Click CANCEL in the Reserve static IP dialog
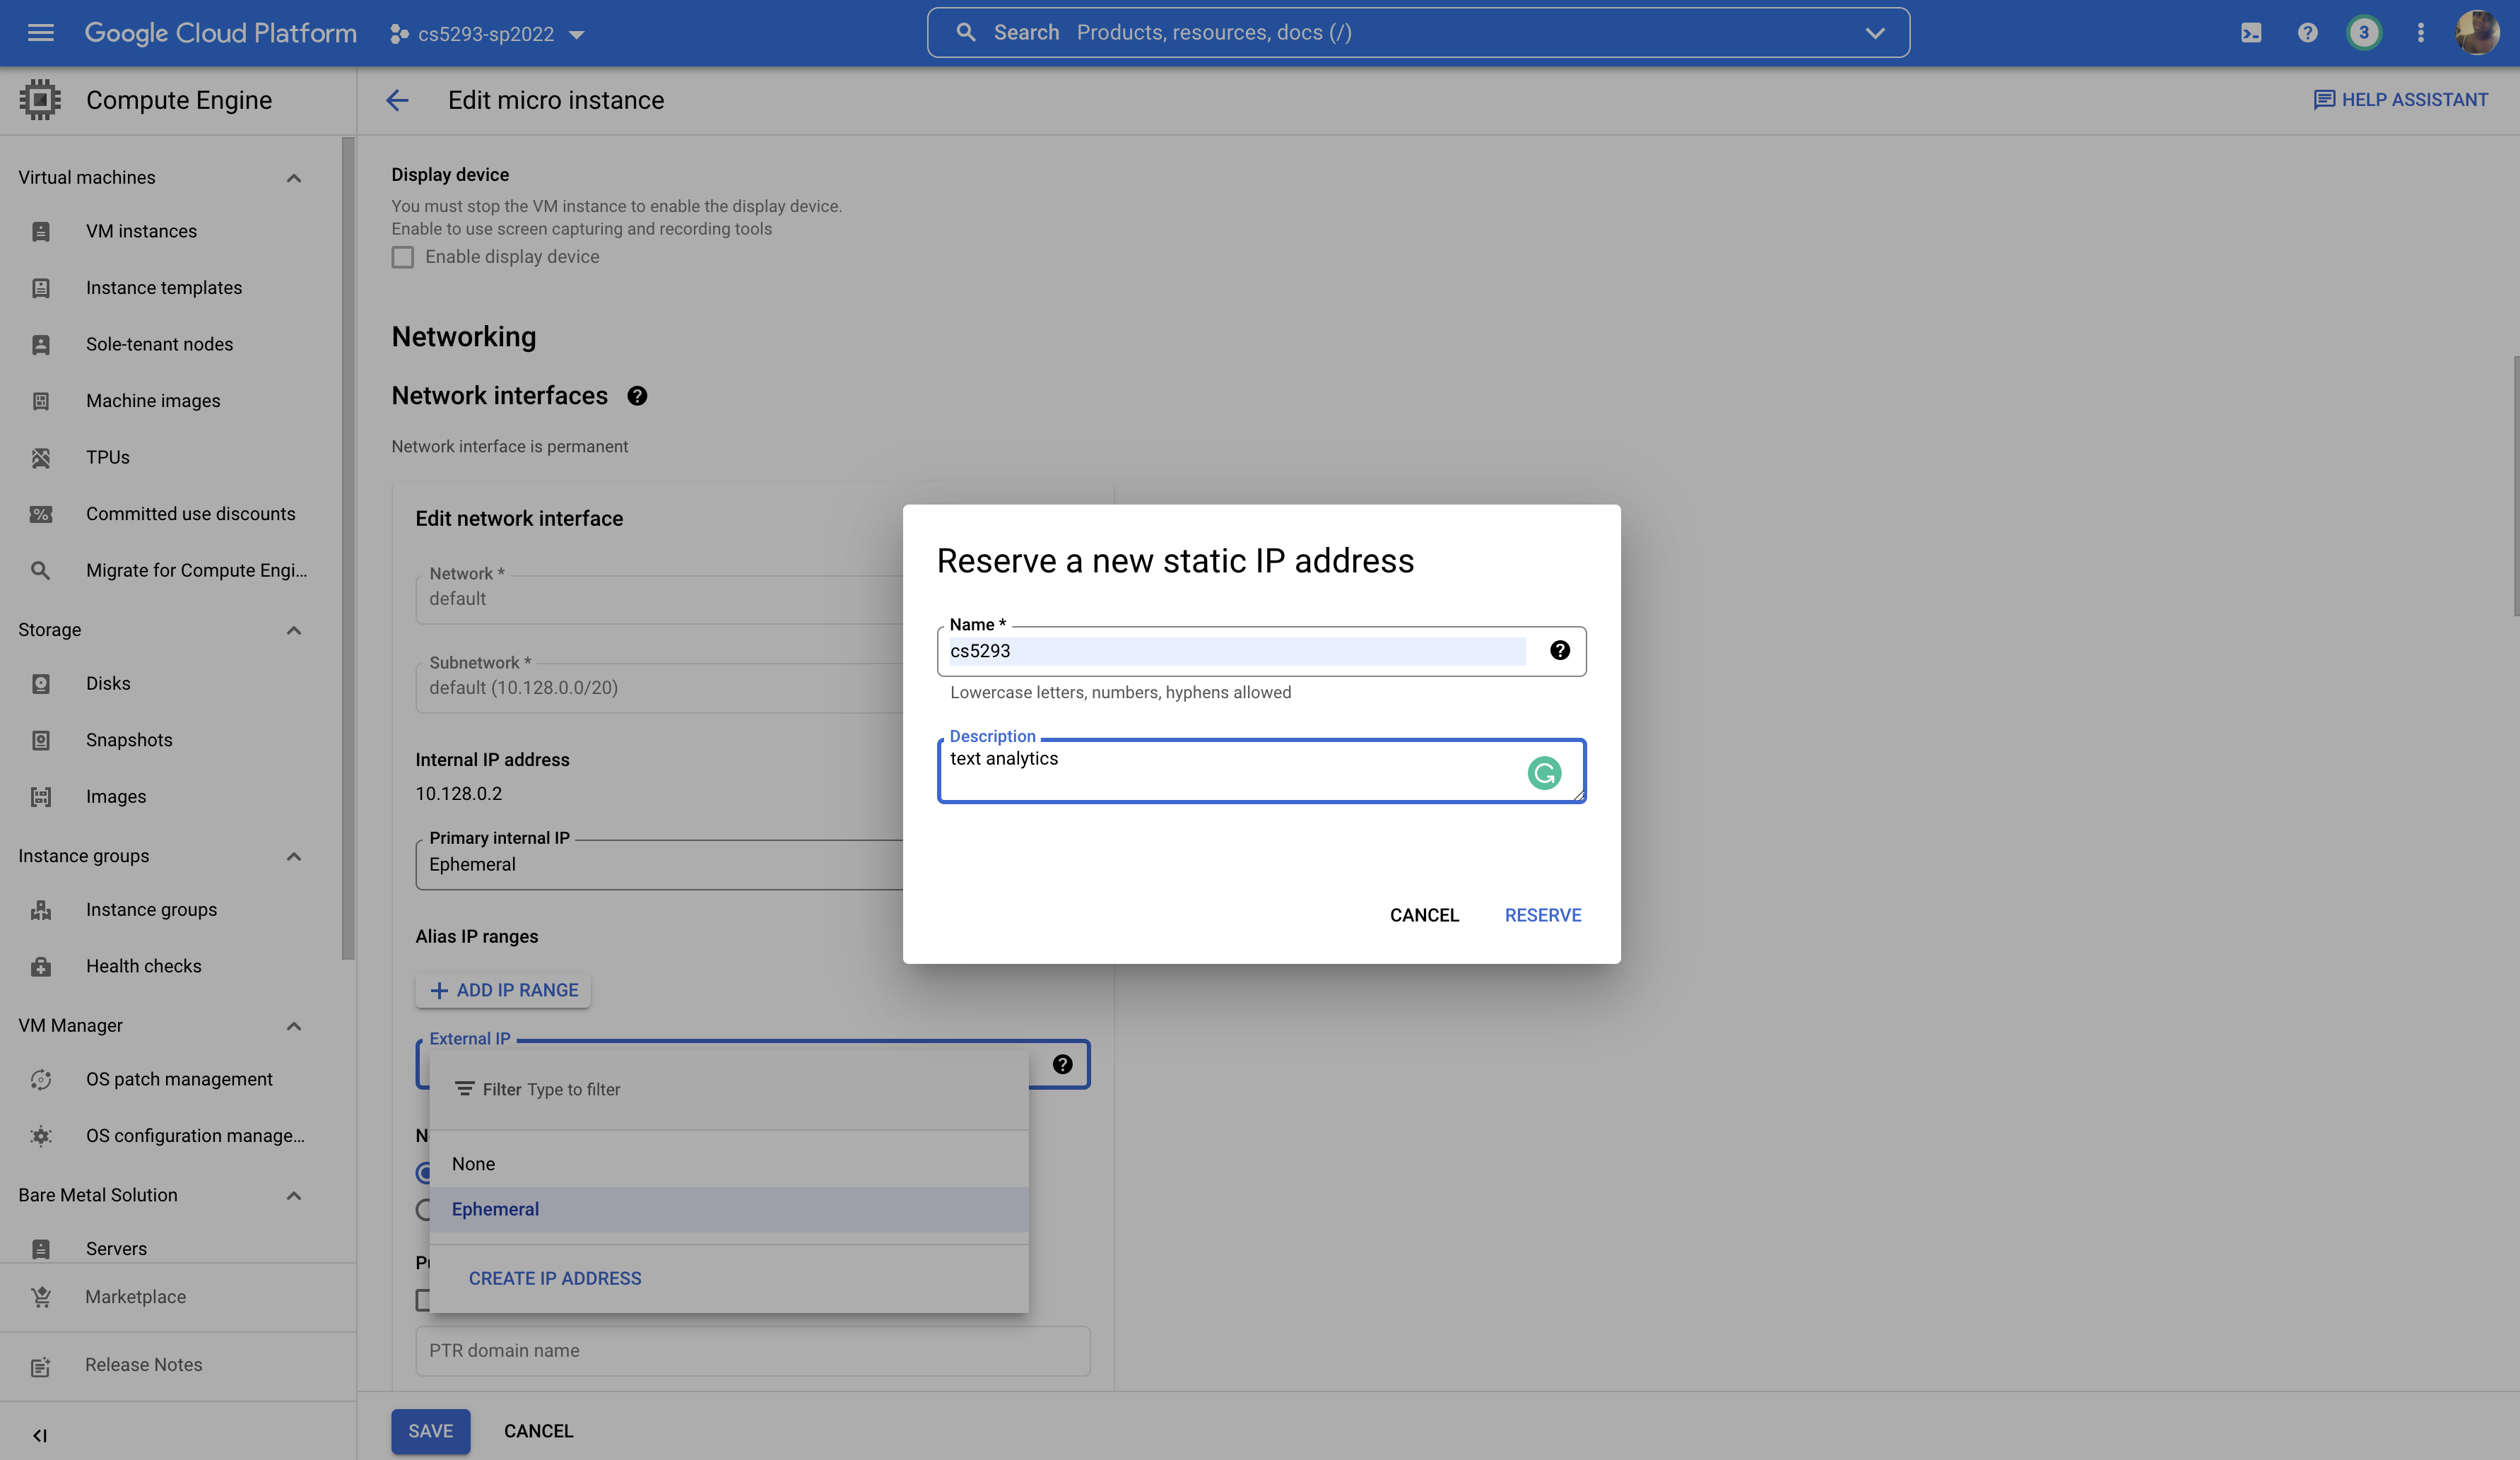This screenshot has height=1460, width=2520. pos(1424,915)
